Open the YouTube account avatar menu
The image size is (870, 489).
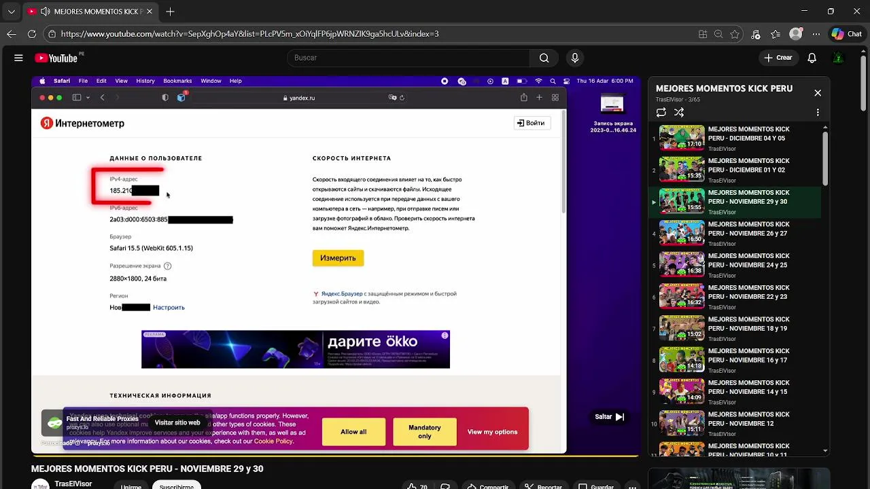pos(839,58)
